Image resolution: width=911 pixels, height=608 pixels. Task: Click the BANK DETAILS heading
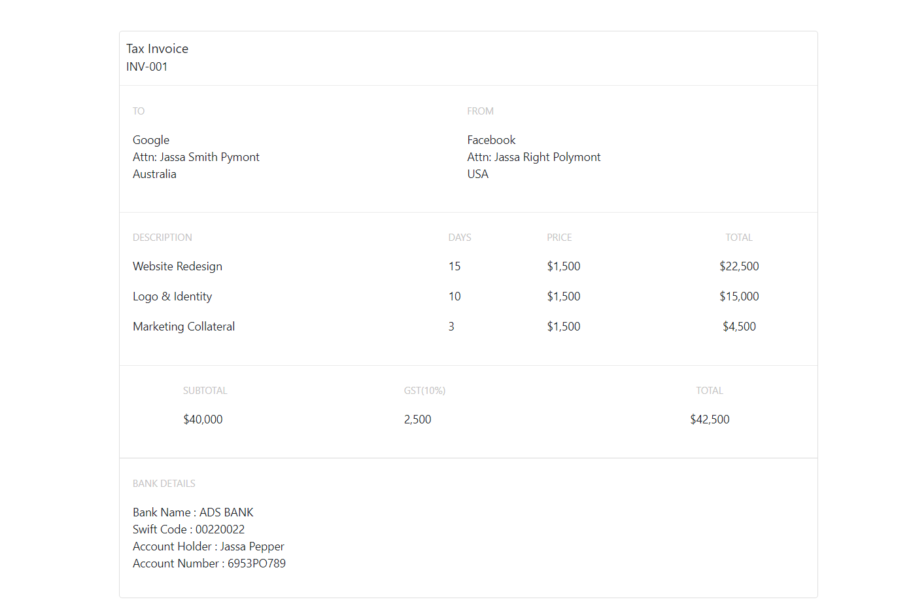click(163, 484)
